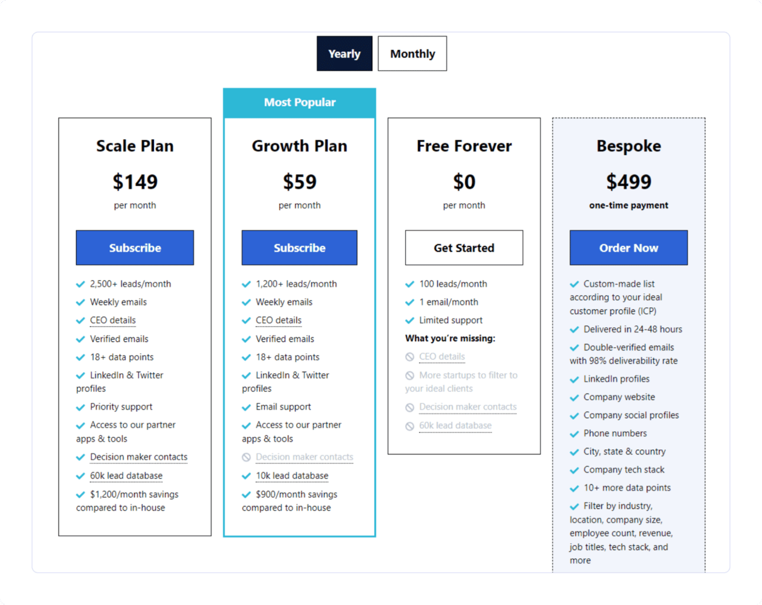The image size is (762, 605).
Task: Click Get Started on Free Forever
Action: 464,248
